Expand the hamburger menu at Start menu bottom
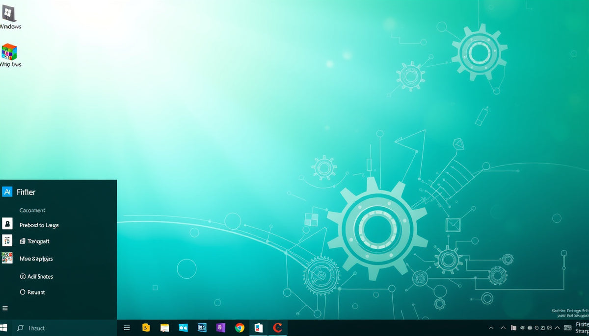The height and width of the screenshot is (336, 589). tap(5, 308)
